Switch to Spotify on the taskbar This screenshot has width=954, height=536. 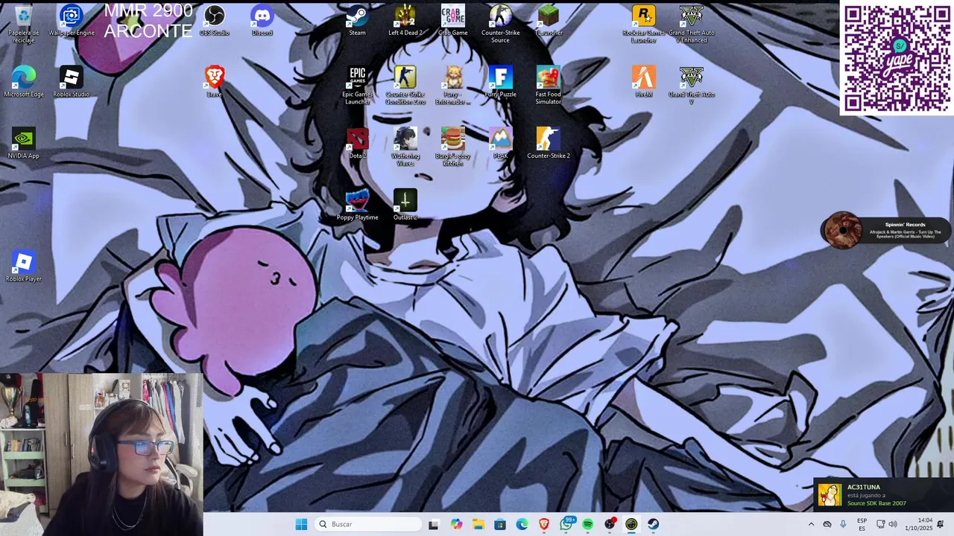588,524
